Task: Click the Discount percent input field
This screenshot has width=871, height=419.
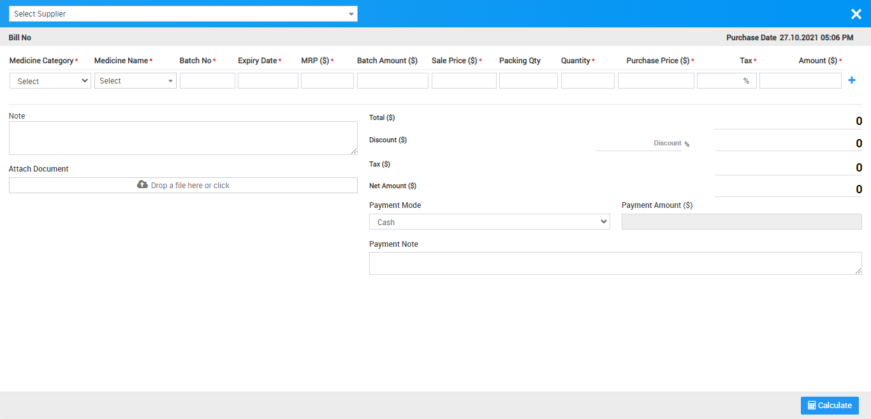Action: (x=638, y=143)
